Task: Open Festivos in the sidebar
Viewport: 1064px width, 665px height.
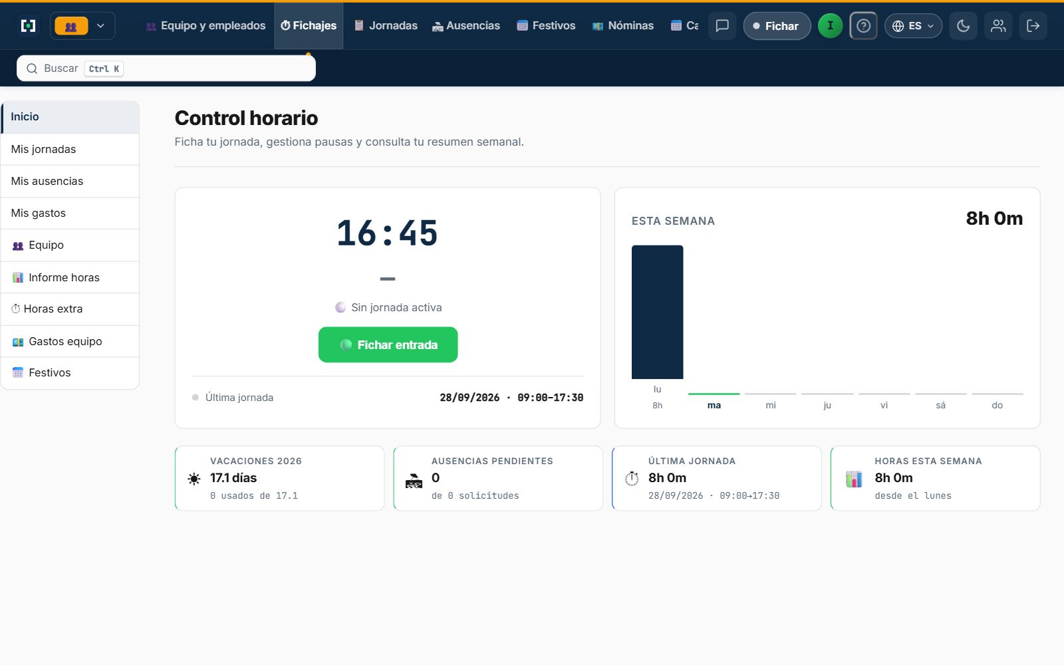Action: 70,373
